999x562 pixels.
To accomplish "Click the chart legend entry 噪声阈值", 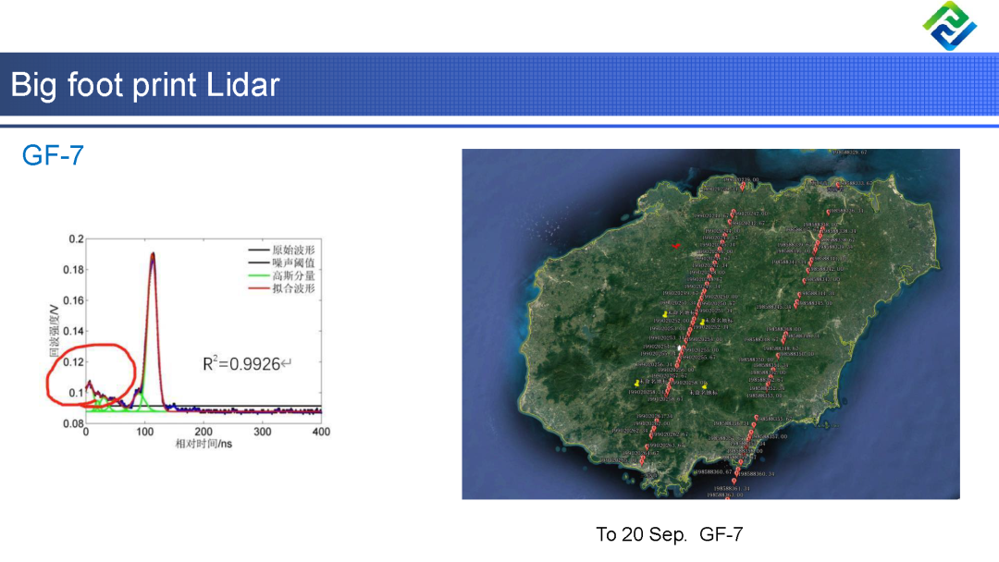I will pyautogui.click(x=294, y=263).
